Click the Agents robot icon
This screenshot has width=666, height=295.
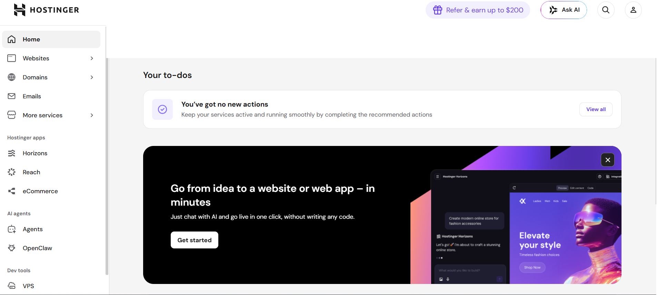[x=12, y=229]
